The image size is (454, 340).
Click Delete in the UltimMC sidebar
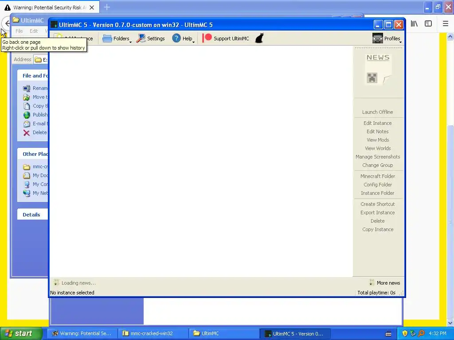coord(378,221)
